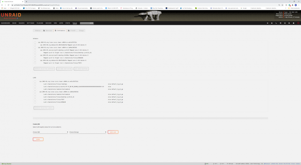Click the browser zoom magnifier icon
This screenshot has height=165, width=301.
coord(279,5)
